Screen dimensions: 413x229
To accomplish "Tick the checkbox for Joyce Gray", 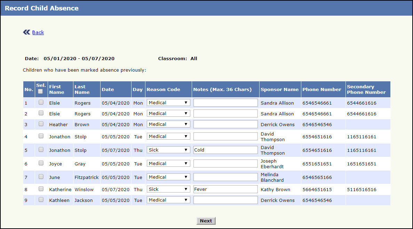I will pos(41,163).
